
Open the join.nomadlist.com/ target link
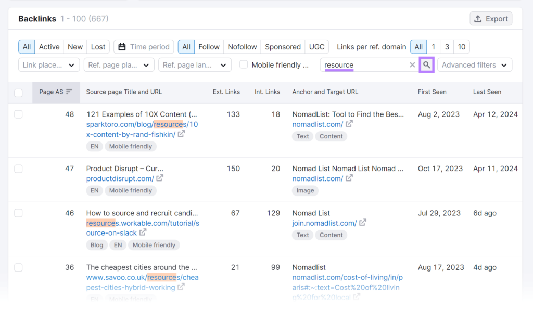tap(324, 223)
